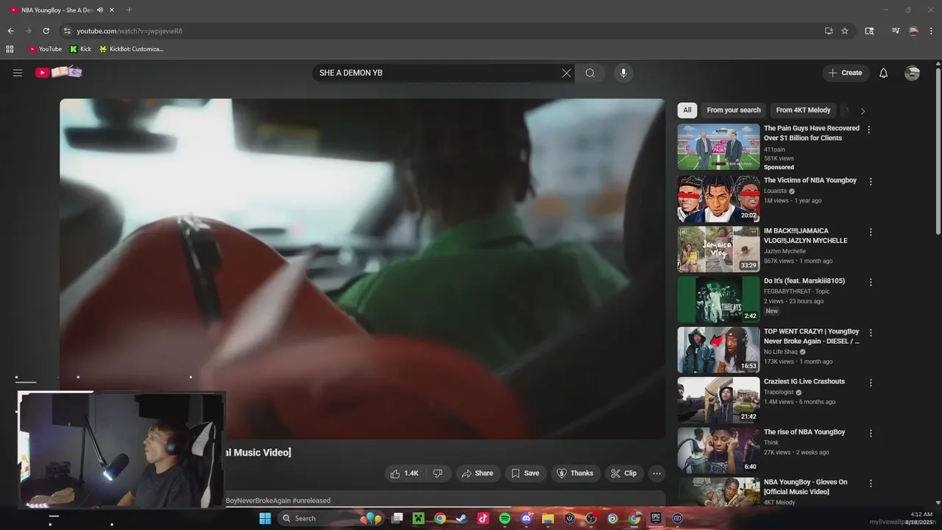
Task: Open options for IM BACK Jamaica vlog
Action: [x=871, y=232]
